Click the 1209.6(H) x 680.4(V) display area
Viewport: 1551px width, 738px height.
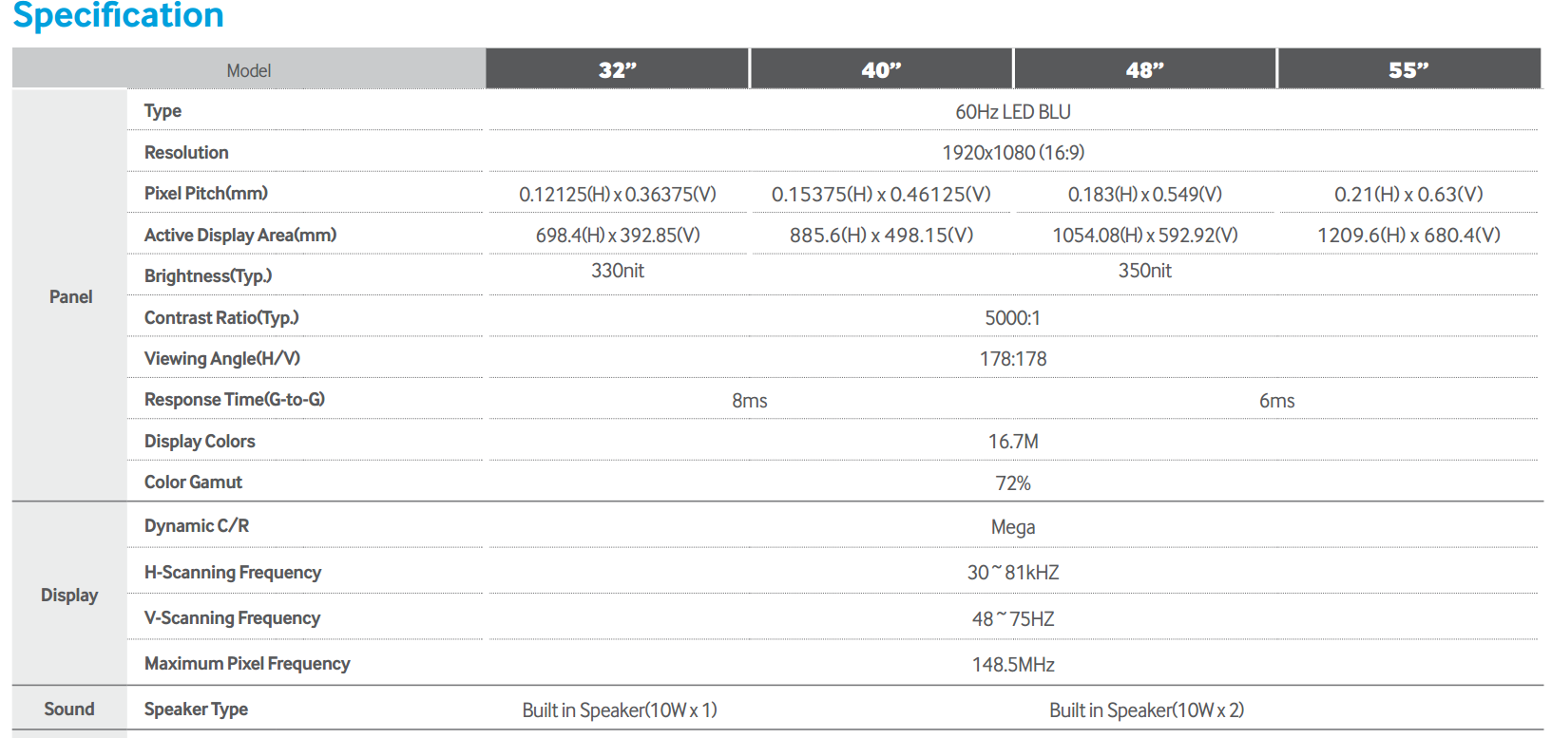[x=1409, y=235]
